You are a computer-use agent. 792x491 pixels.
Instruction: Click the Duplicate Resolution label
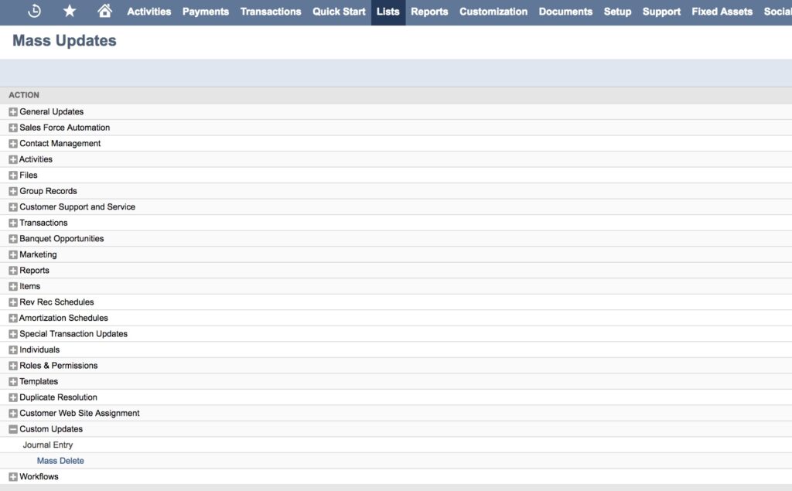click(x=59, y=397)
